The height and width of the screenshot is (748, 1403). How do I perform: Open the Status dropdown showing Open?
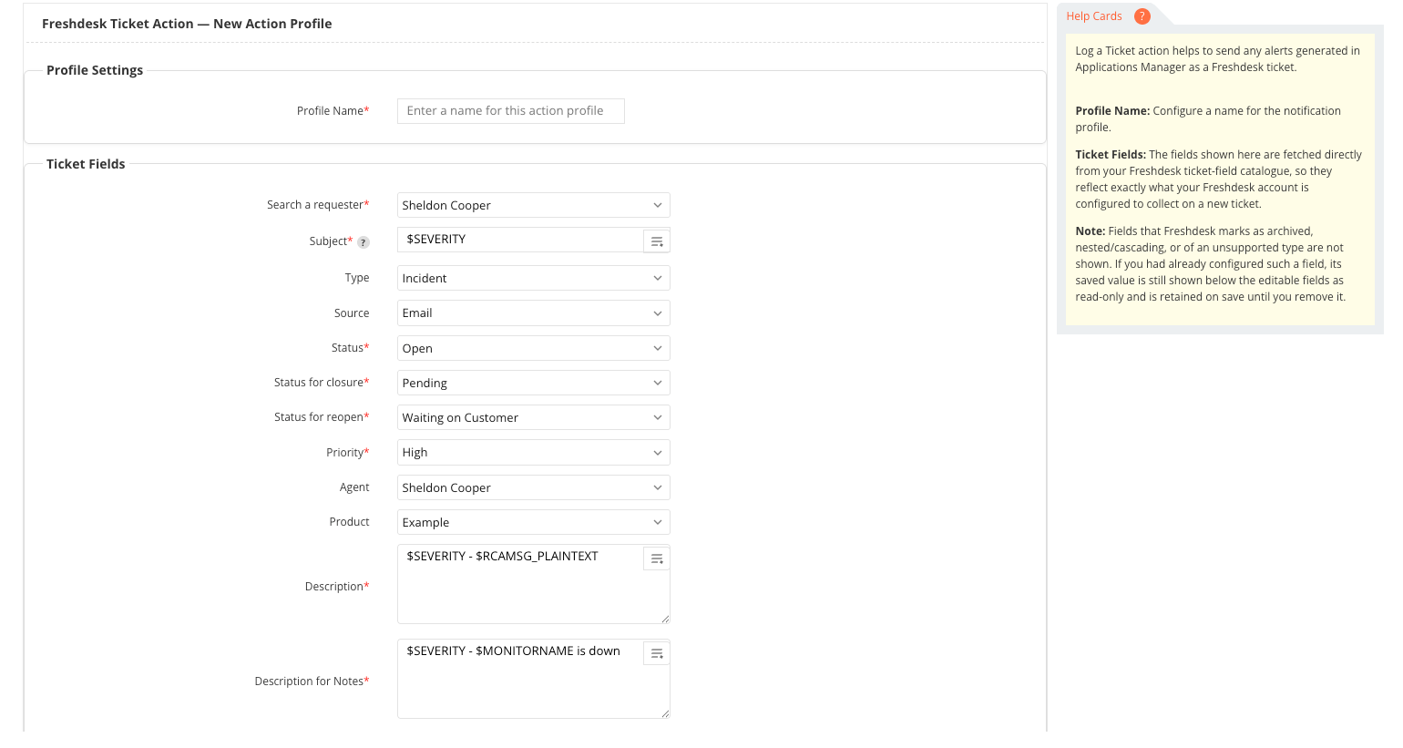coord(534,348)
